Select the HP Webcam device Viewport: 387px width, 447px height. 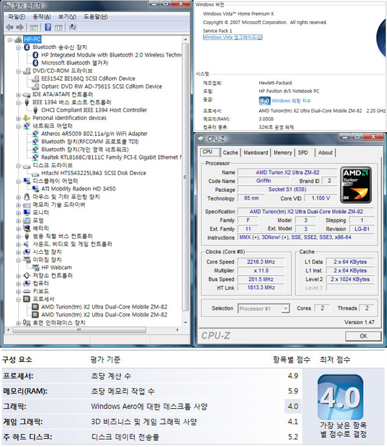coord(57,267)
